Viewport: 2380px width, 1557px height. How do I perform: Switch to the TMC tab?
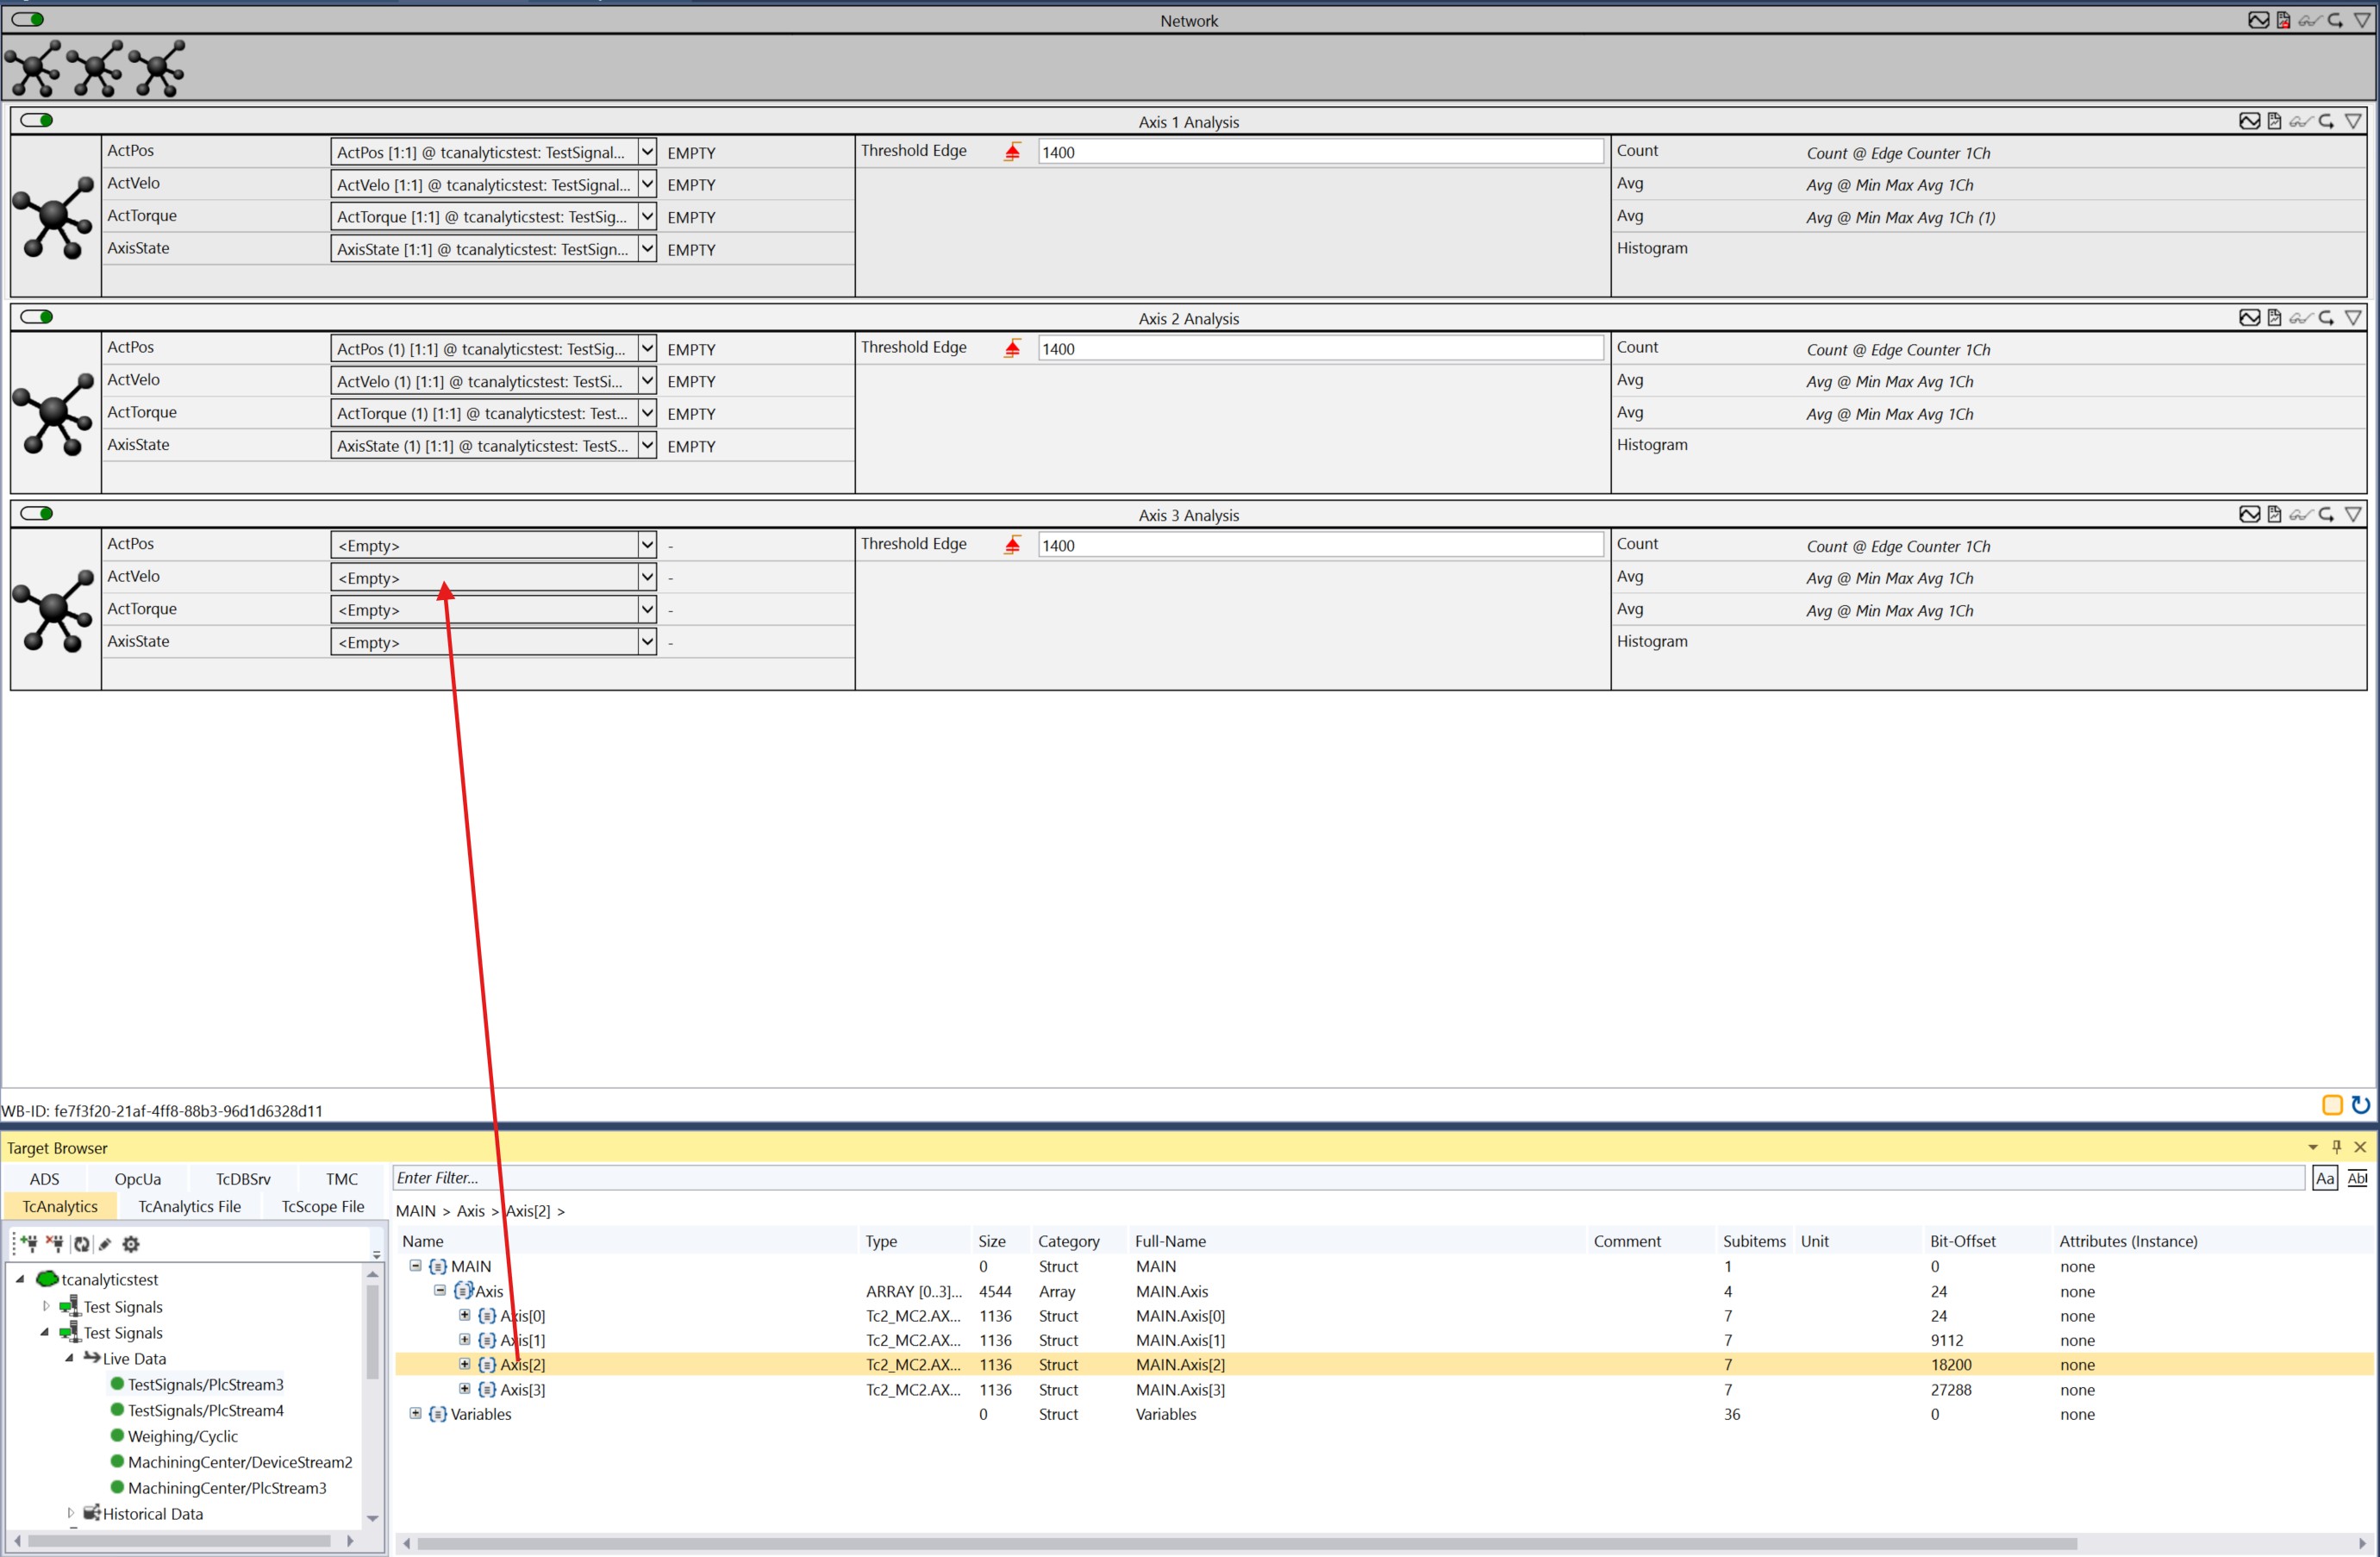click(x=341, y=1179)
